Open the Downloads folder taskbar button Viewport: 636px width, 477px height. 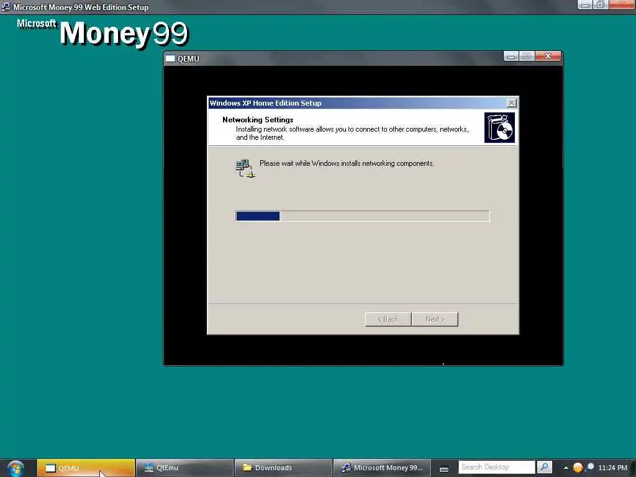[283, 468]
